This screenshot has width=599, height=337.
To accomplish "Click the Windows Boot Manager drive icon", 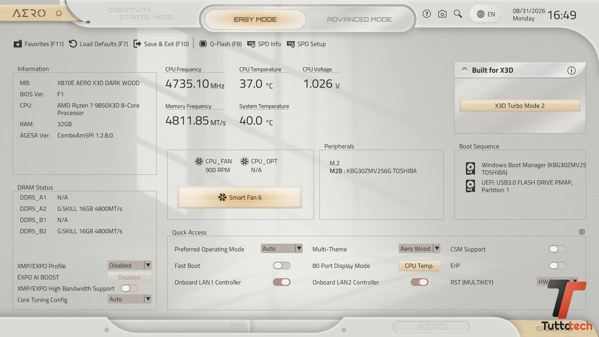I will tap(470, 168).
